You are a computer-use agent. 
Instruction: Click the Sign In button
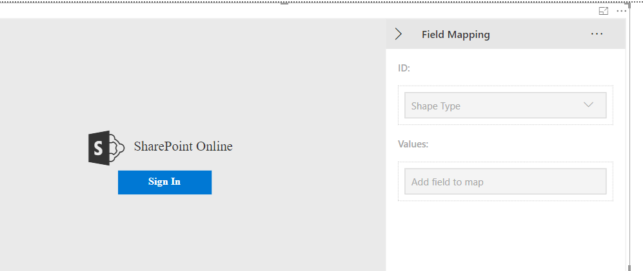tap(164, 182)
